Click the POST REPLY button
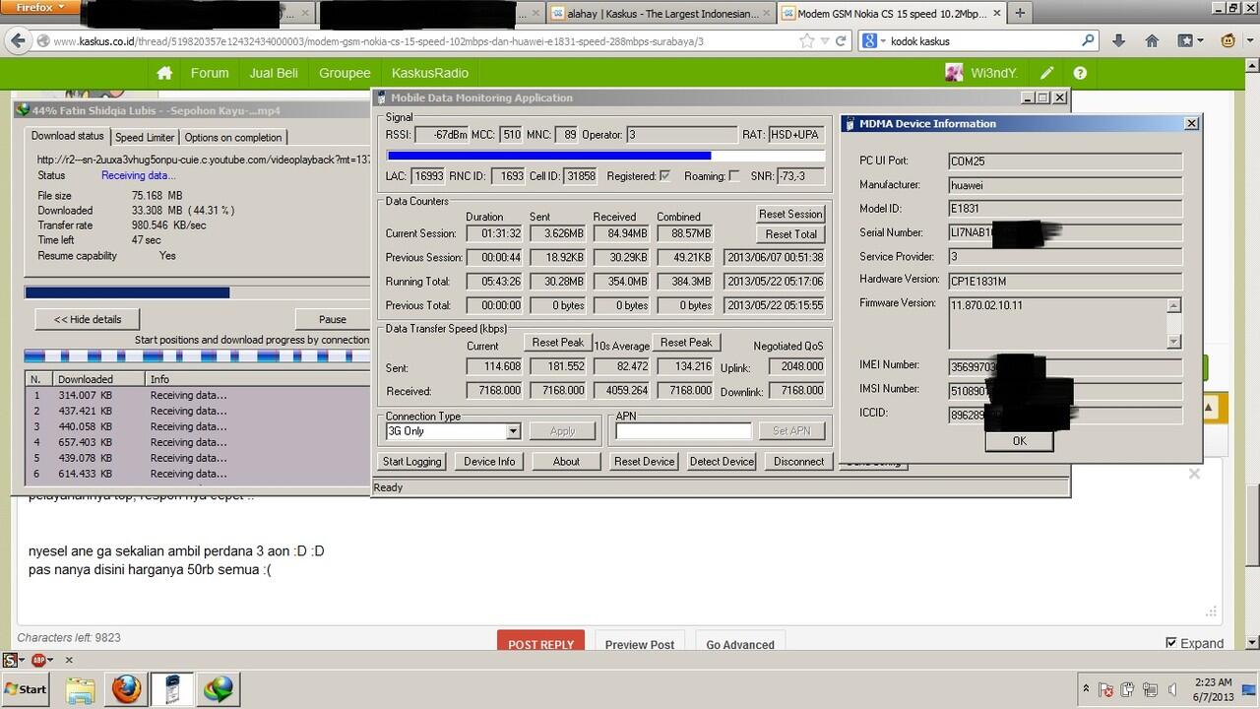Viewport: 1260px width, 709px height. pyautogui.click(x=540, y=643)
